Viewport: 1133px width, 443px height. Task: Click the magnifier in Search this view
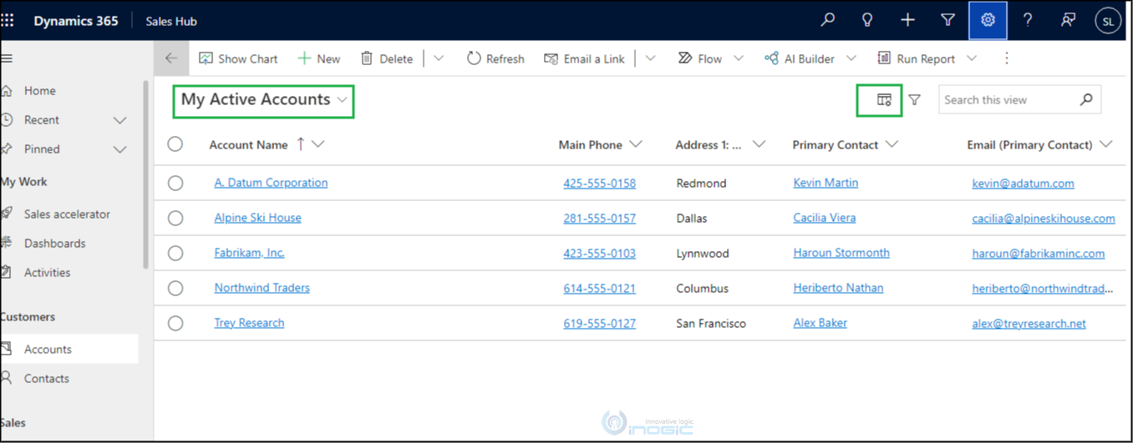[1086, 99]
